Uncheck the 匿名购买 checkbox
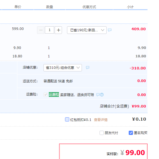This screenshot has height=159, width=159. 131,133
